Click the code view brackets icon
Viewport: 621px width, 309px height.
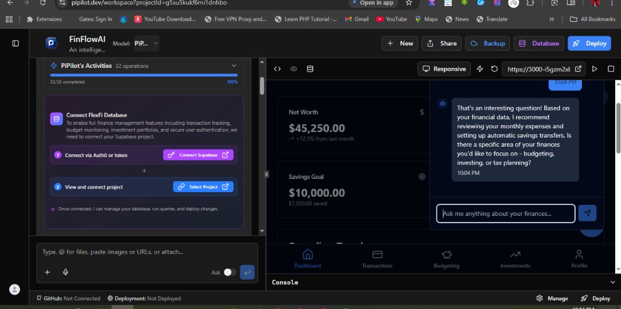[277, 69]
